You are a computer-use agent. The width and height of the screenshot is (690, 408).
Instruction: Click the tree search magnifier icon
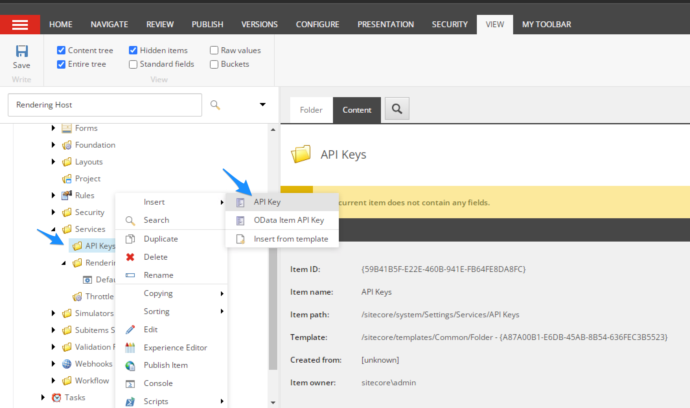click(215, 105)
